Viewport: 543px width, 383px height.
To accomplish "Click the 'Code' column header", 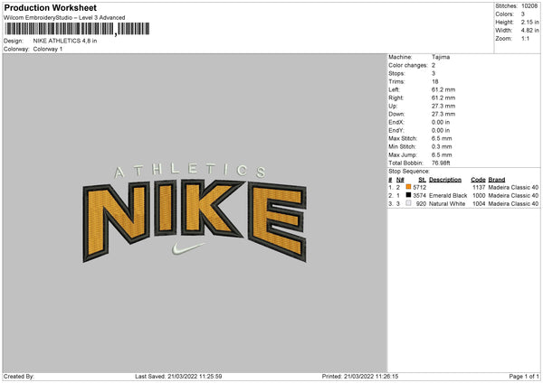I will pos(478,180).
